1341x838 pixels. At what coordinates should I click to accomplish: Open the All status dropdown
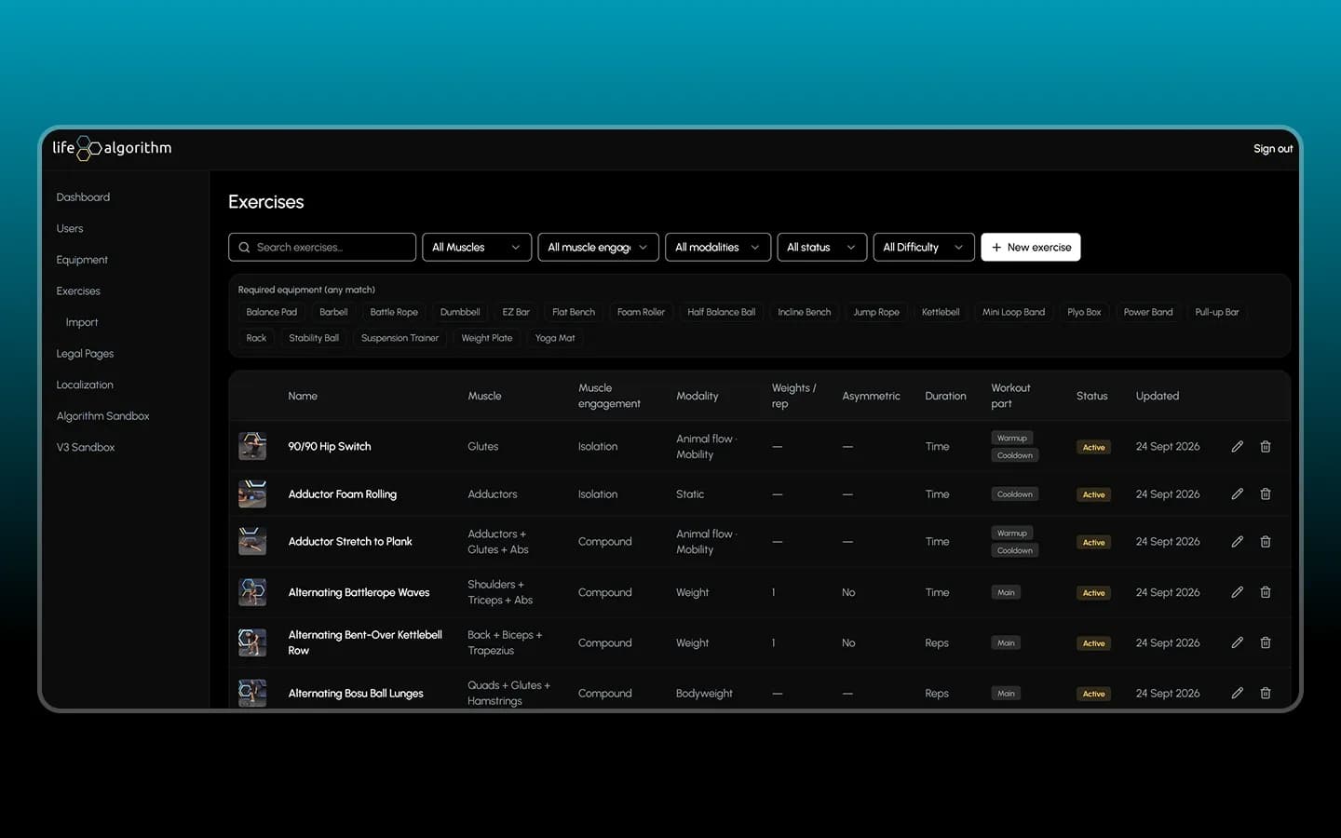point(822,247)
